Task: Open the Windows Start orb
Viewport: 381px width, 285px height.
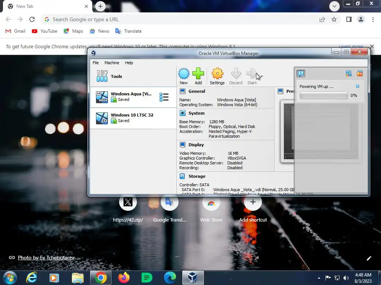Action: point(10,278)
